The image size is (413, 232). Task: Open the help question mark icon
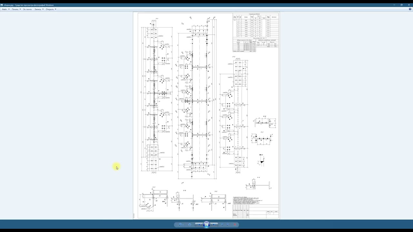[410, 9]
